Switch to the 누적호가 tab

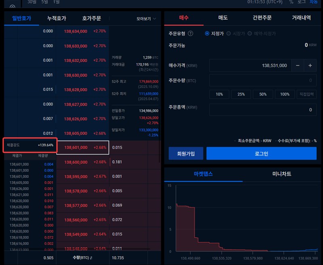[57, 19]
